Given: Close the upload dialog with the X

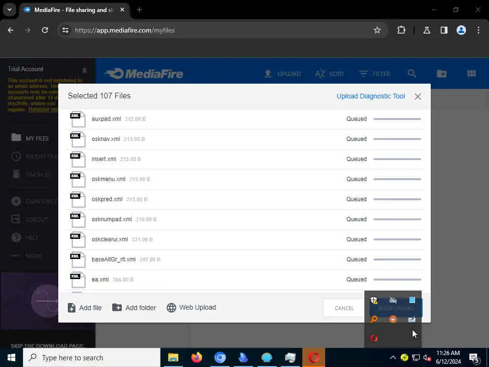Looking at the screenshot, I should (x=418, y=97).
